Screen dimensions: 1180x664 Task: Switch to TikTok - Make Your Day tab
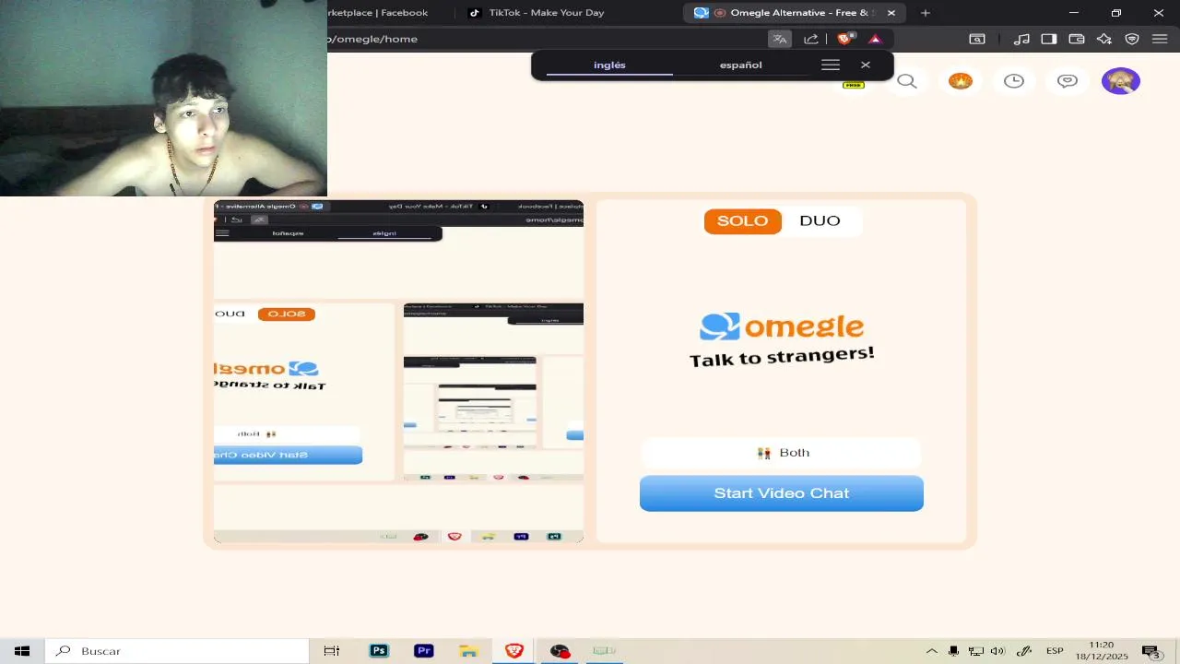point(547,13)
